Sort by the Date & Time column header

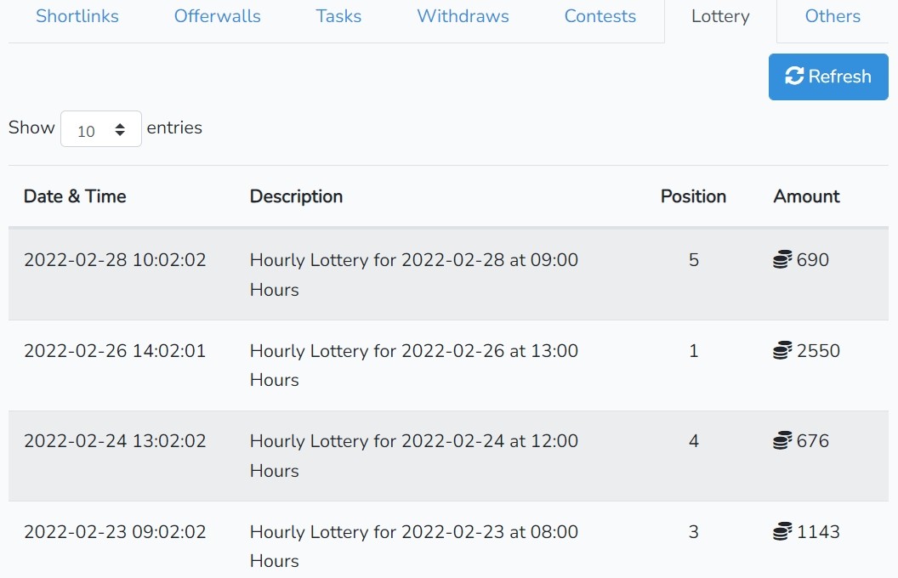[75, 196]
